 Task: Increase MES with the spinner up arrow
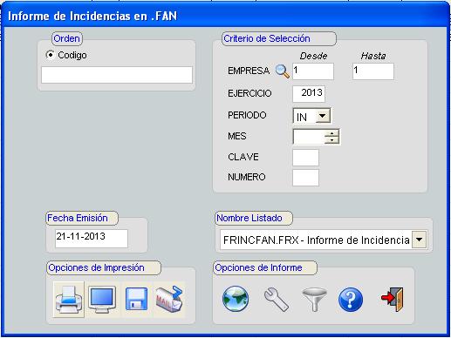point(331,133)
